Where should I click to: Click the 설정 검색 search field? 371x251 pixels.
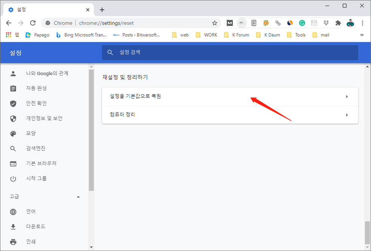[230, 53]
